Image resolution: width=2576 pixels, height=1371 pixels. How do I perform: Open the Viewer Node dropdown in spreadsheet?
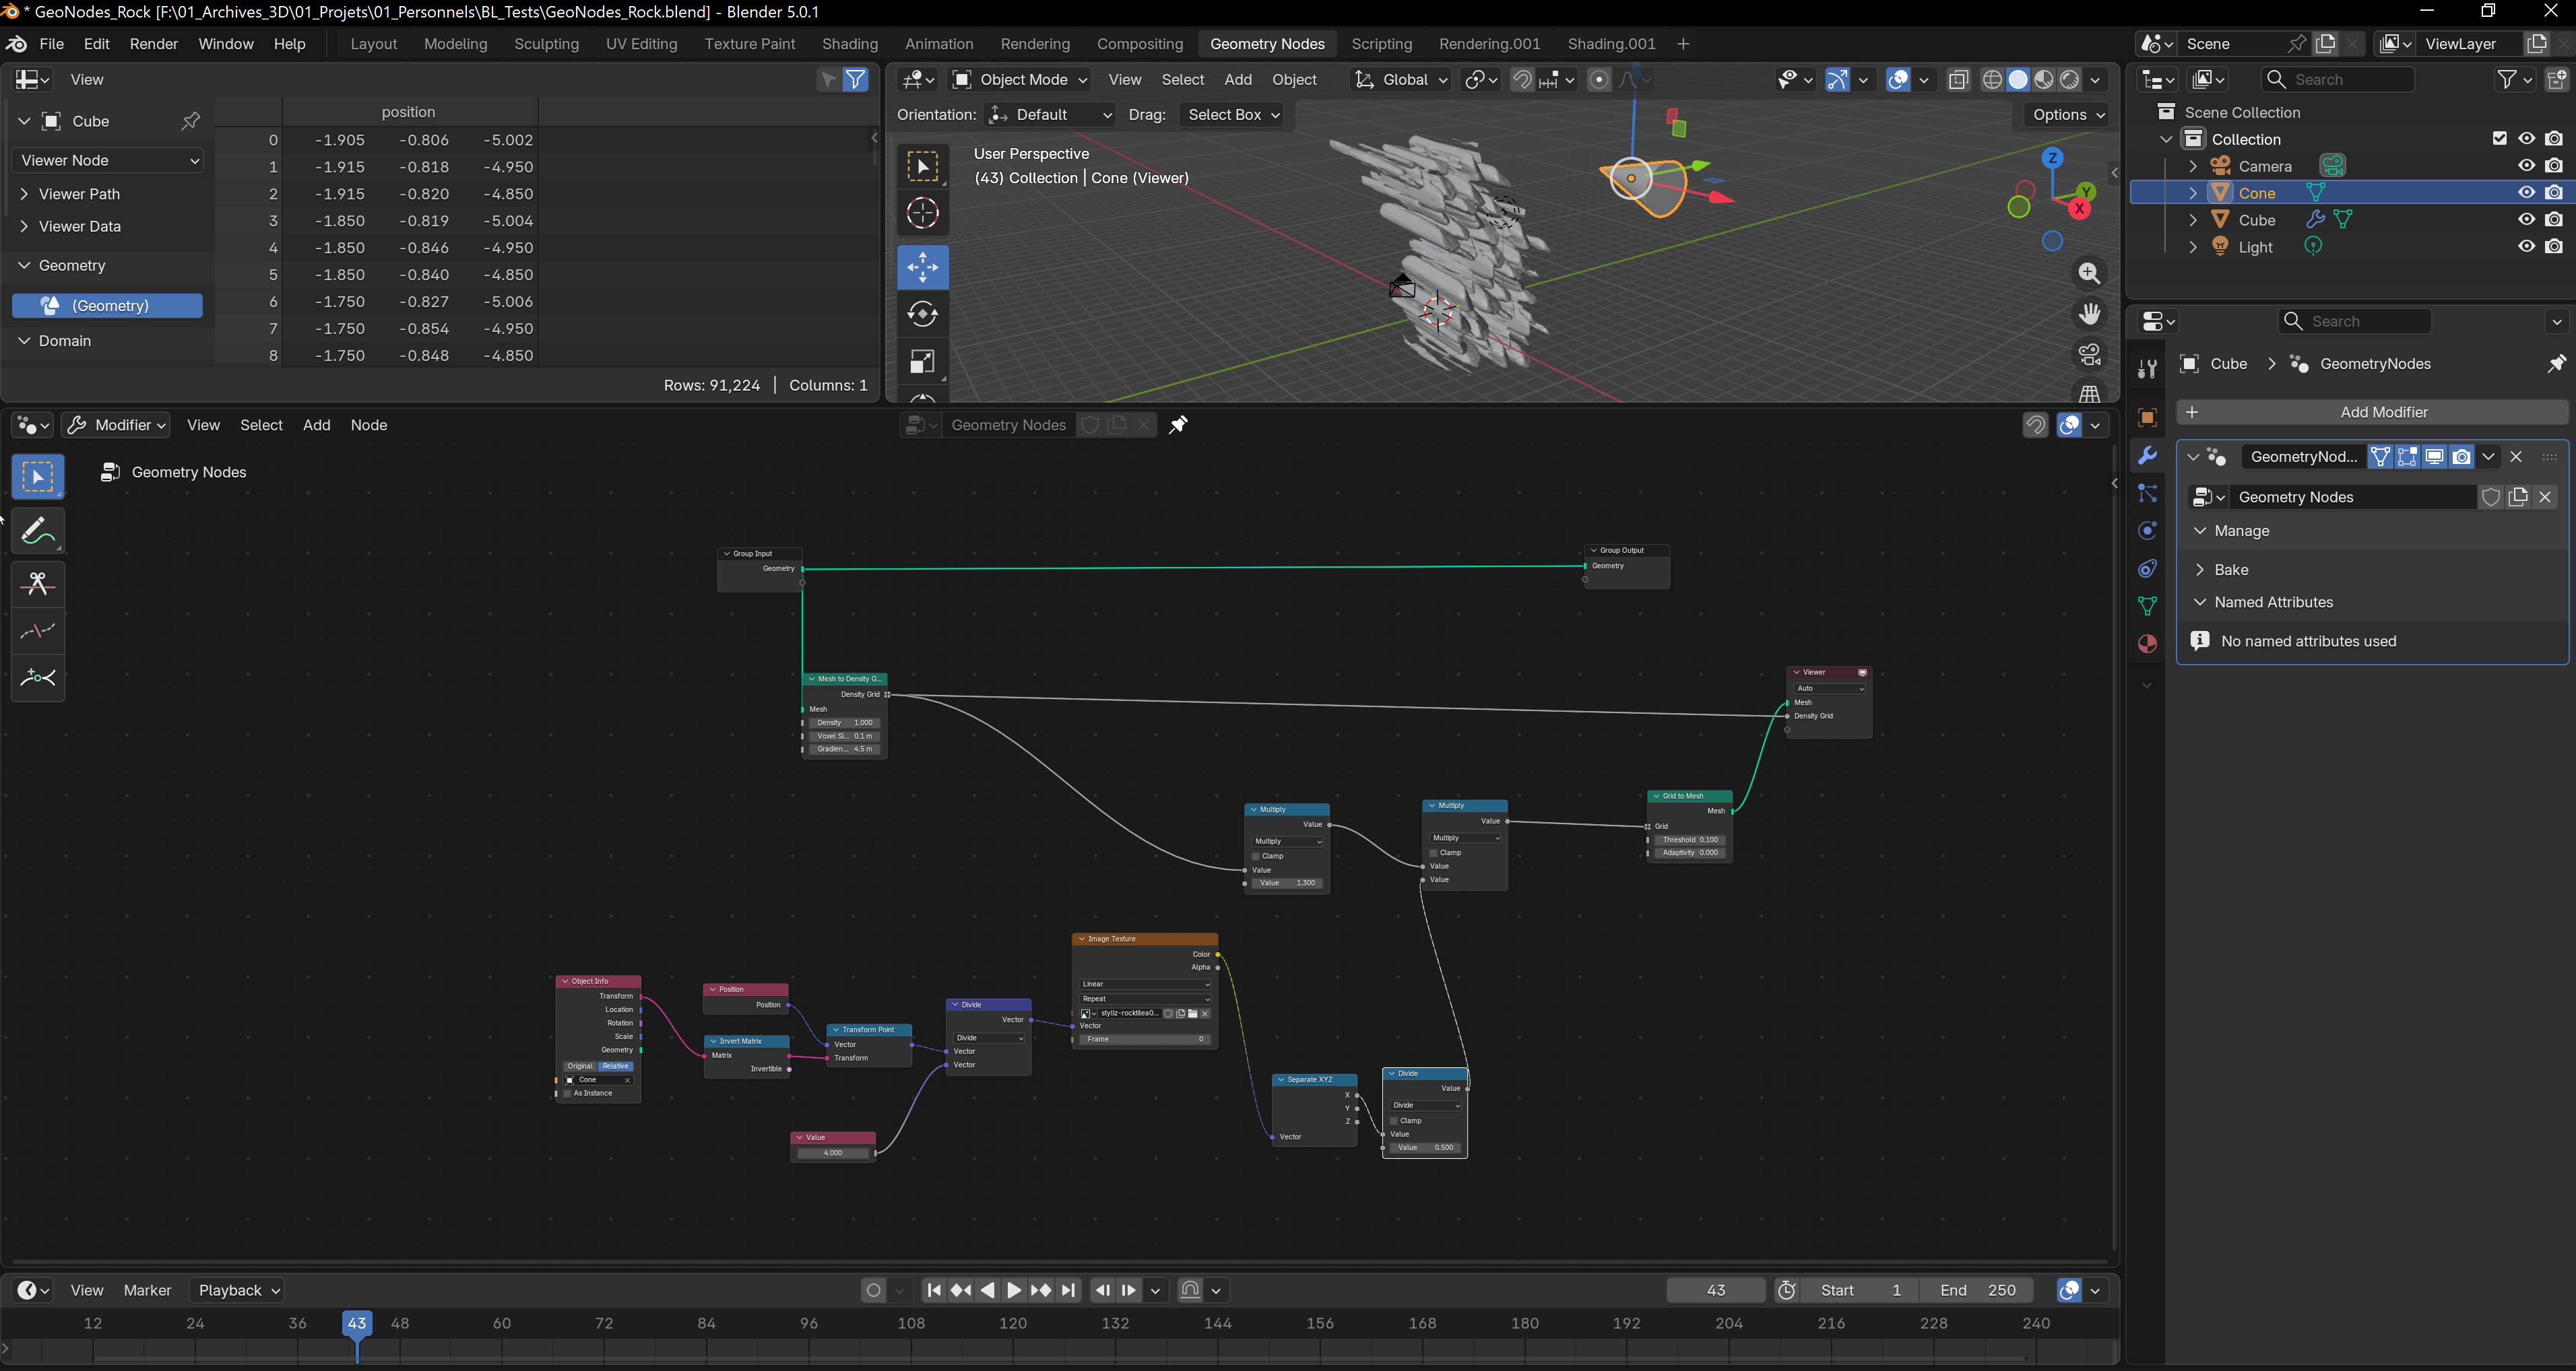(x=108, y=160)
